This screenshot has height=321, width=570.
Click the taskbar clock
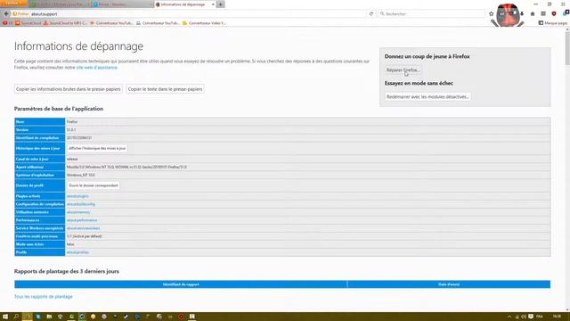coord(557,317)
